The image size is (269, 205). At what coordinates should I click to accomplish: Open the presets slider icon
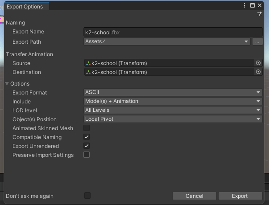click(259, 14)
